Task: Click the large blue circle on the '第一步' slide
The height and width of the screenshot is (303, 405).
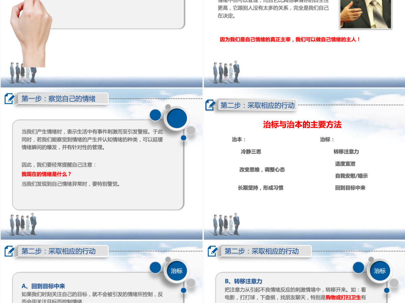Action: click(x=177, y=119)
